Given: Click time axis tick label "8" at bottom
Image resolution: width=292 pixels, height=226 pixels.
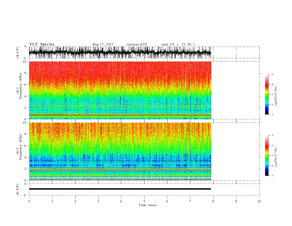Looking at the screenshot, I should (213, 201).
